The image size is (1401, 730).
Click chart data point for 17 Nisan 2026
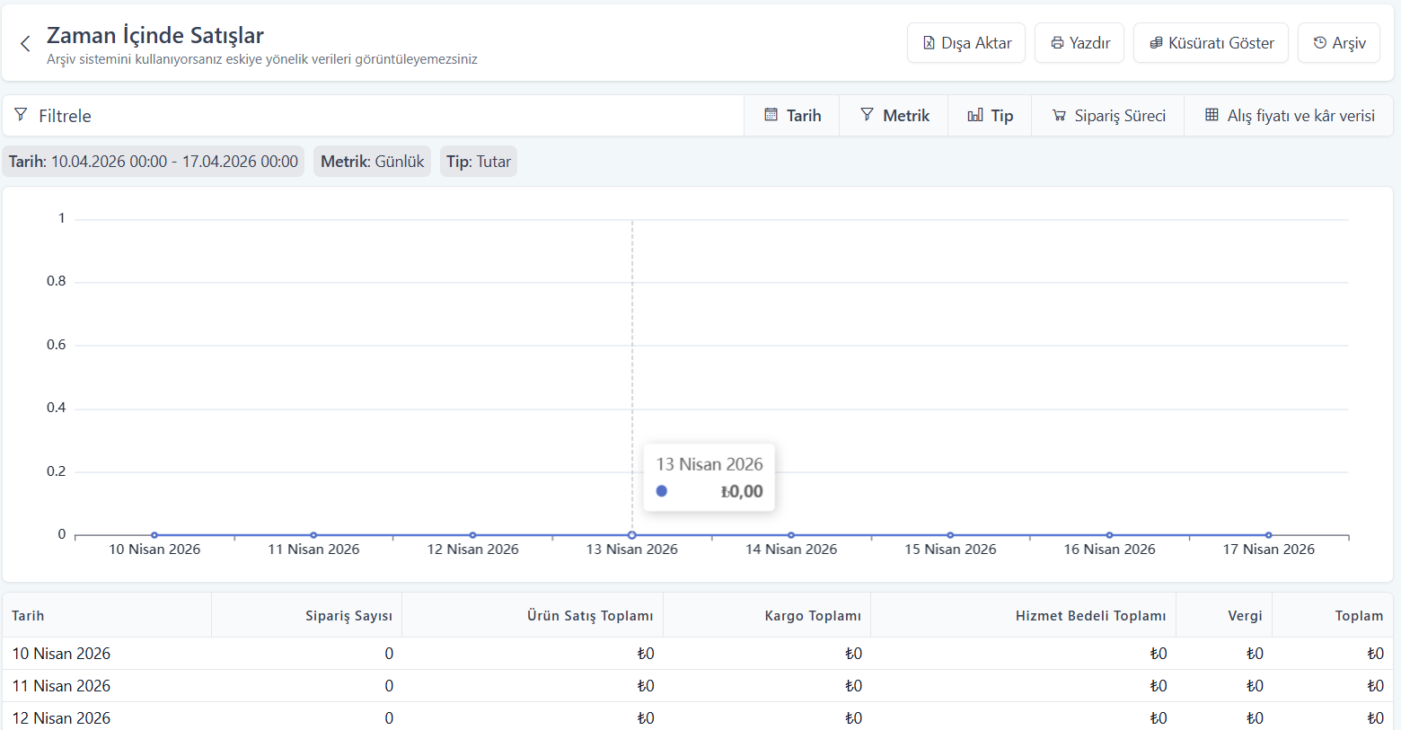click(1269, 535)
